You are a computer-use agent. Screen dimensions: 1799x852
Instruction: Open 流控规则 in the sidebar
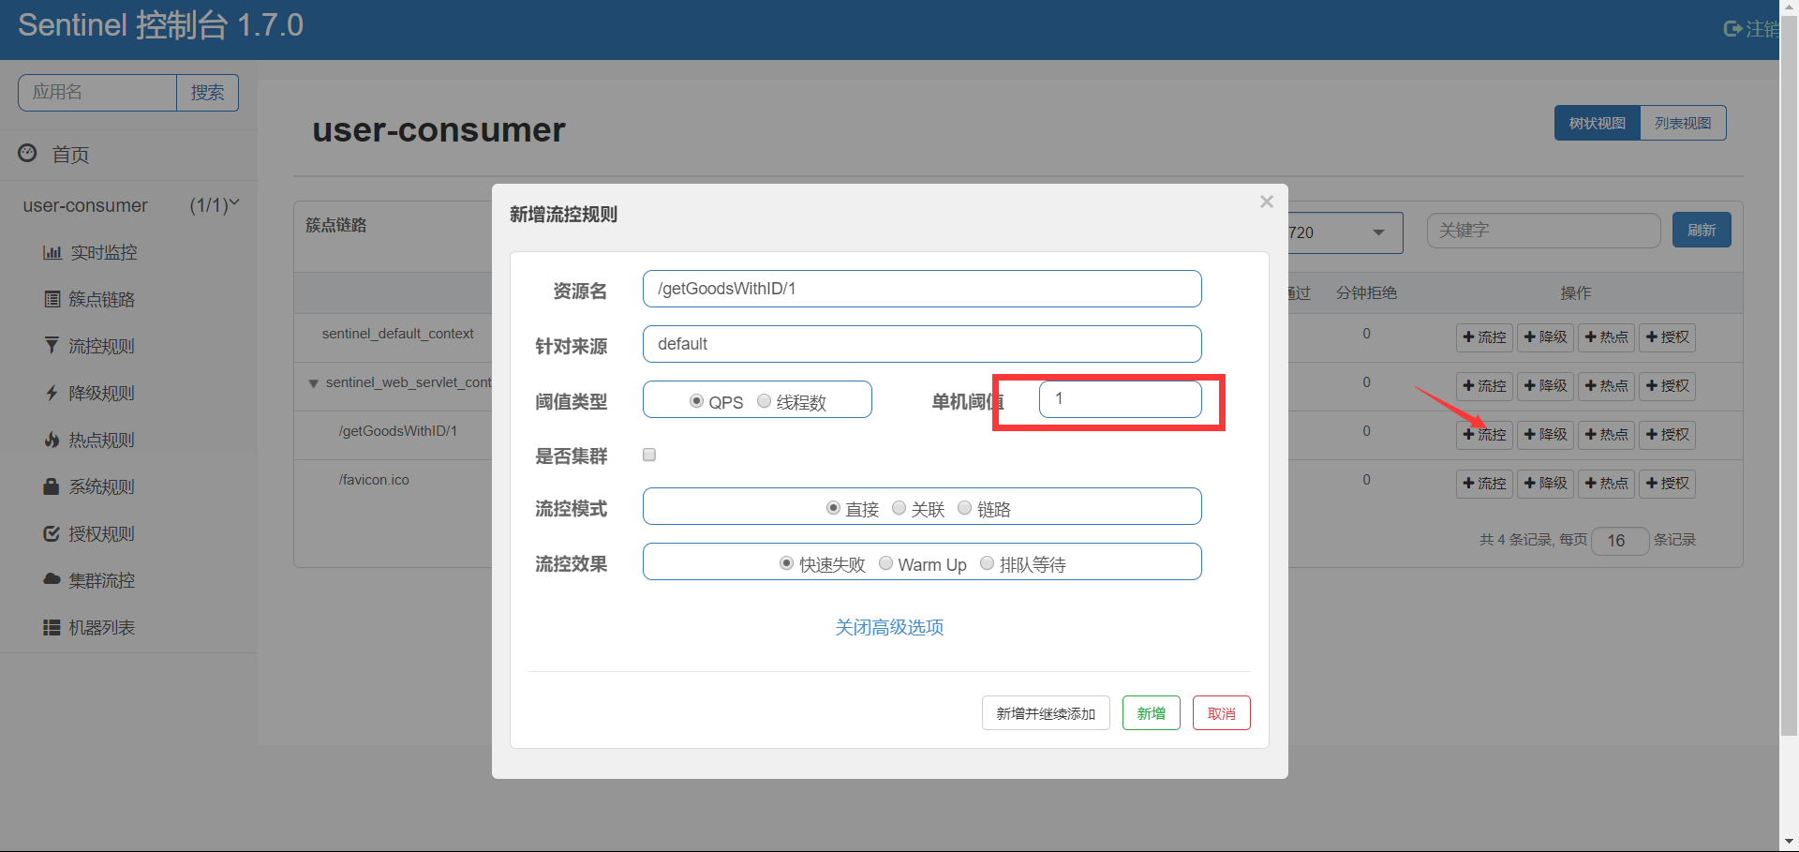click(101, 346)
